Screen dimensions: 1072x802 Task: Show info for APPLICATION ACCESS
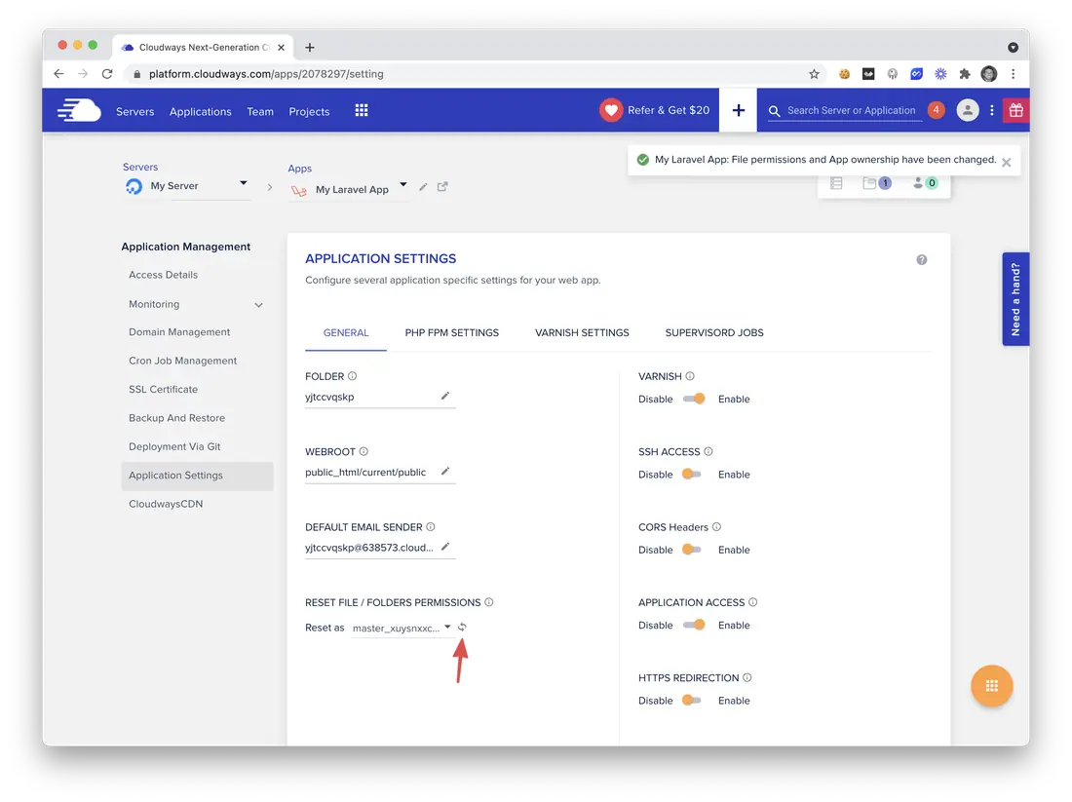(x=752, y=602)
